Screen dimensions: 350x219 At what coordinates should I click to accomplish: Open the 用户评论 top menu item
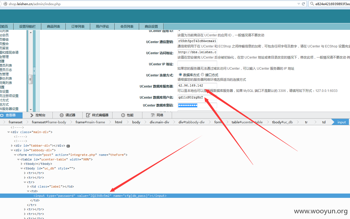pyautogui.click(x=102, y=27)
